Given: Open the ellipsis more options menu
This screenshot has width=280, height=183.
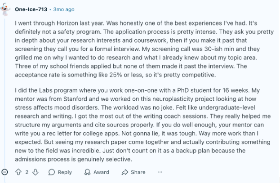Looking at the screenshot, I should click(x=160, y=172).
